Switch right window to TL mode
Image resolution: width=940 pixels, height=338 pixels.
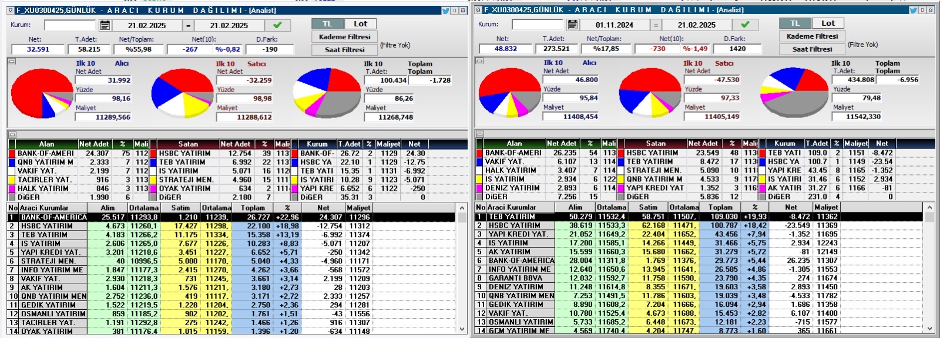click(x=795, y=23)
